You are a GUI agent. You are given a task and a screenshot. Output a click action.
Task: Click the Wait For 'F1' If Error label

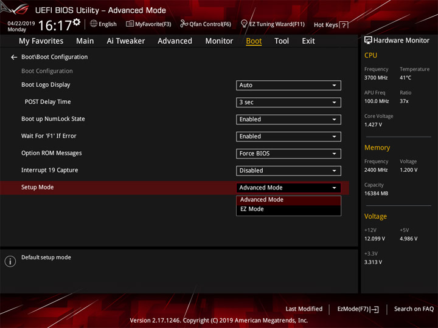49,136
